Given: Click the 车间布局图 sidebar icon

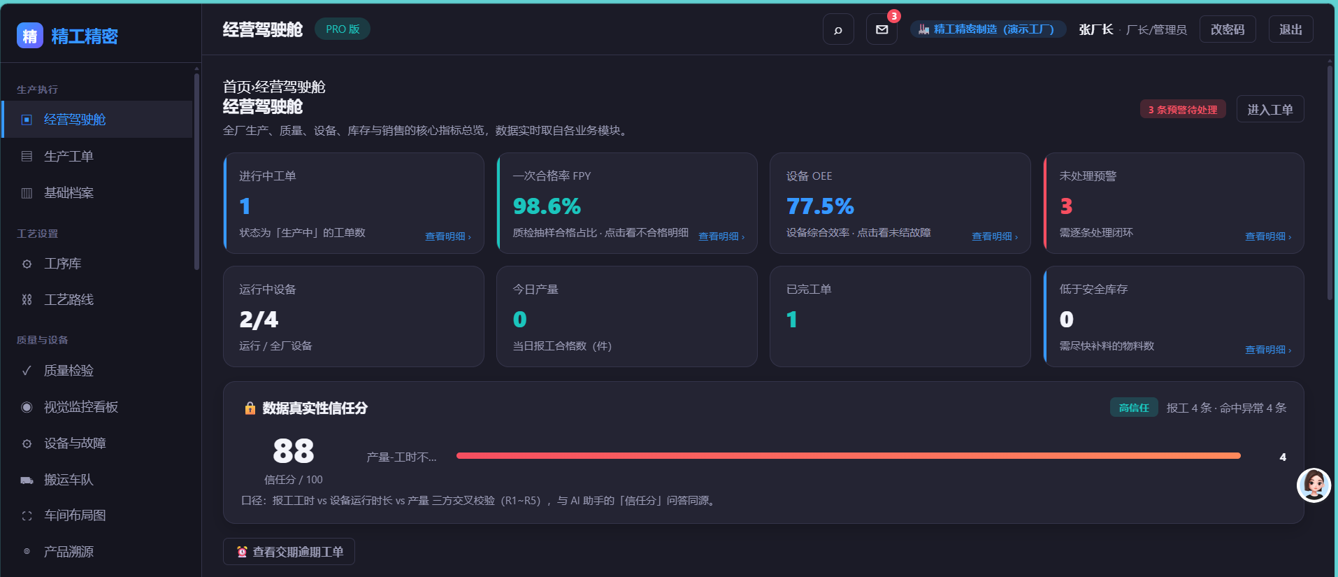Looking at the screenshot, I should 27,515.
